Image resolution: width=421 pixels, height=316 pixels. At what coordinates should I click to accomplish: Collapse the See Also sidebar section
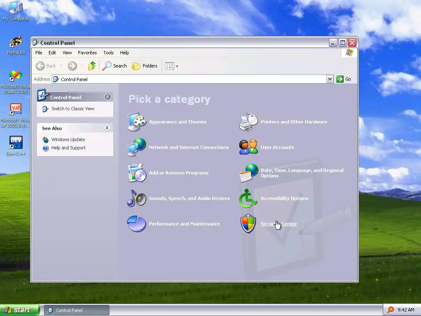pos(107,128)
